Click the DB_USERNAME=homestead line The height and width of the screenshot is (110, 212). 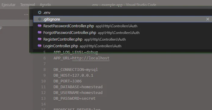[x=78, y=92]
